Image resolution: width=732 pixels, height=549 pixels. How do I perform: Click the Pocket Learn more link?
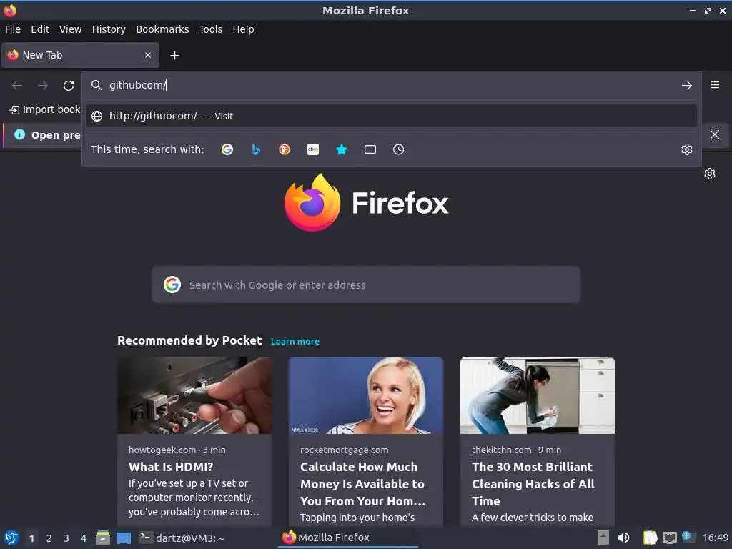click(295, 341)
